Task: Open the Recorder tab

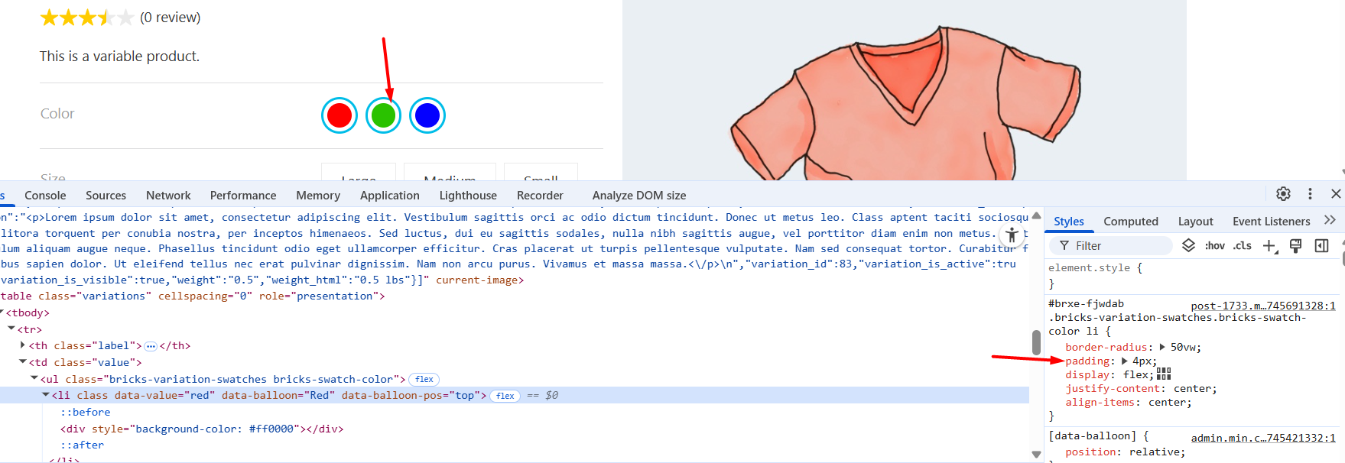Action: coord(540,196)
